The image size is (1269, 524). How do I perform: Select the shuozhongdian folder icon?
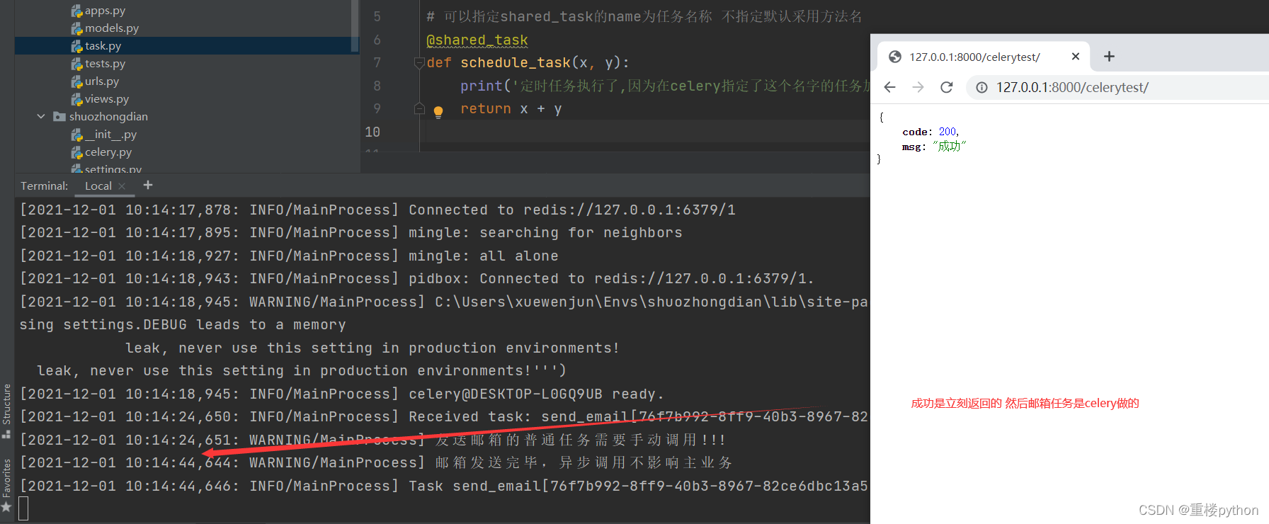pyautogui.click(x=59, y=117)
